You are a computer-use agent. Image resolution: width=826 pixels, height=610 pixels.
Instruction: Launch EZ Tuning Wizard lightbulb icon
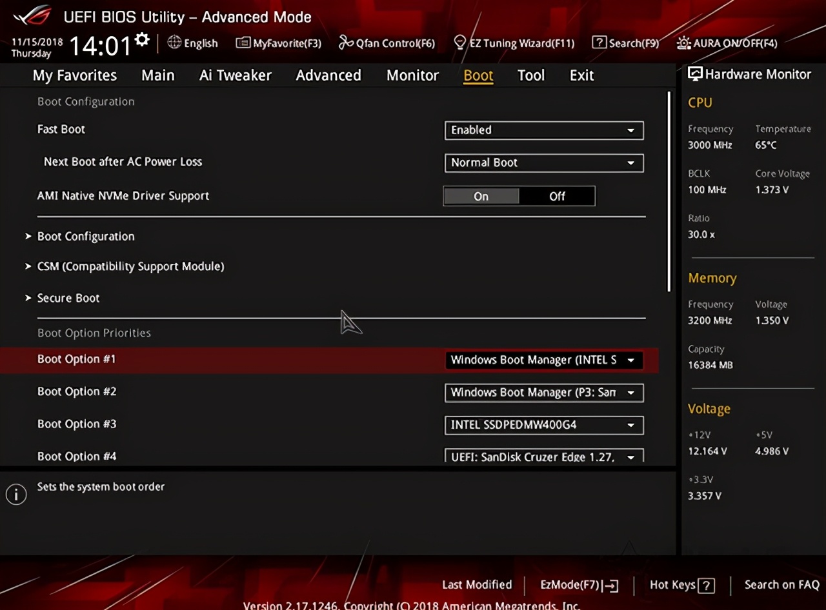point(459,43)
